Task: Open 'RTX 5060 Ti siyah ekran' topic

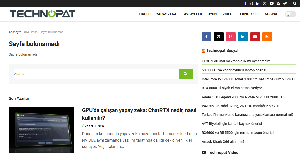Action: [232, 88]
